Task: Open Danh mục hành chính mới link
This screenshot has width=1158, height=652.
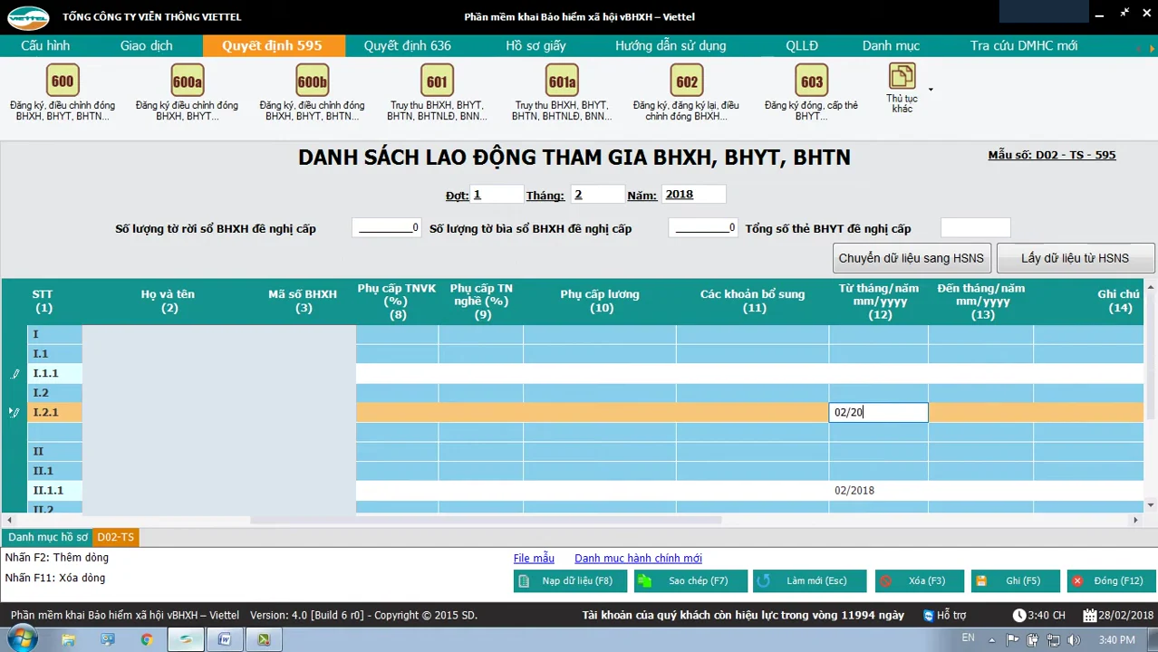Action: coord(638,558)
